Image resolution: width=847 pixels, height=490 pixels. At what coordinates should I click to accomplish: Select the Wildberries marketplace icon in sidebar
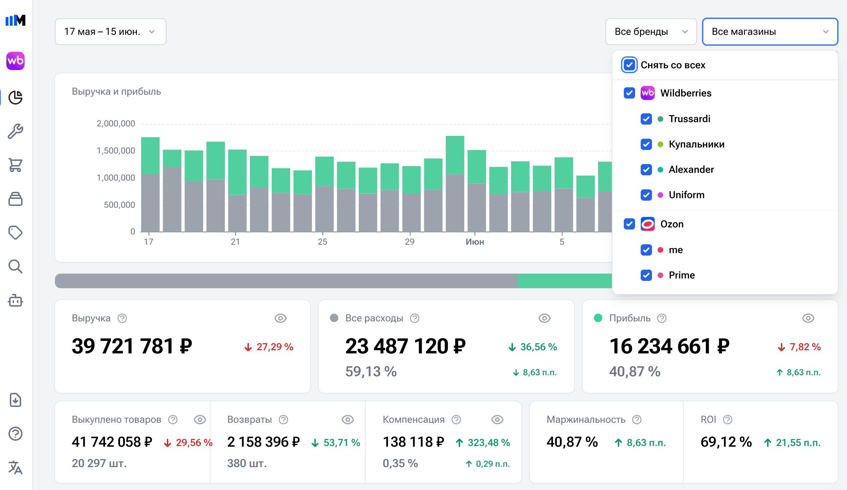tap(15, 61)
